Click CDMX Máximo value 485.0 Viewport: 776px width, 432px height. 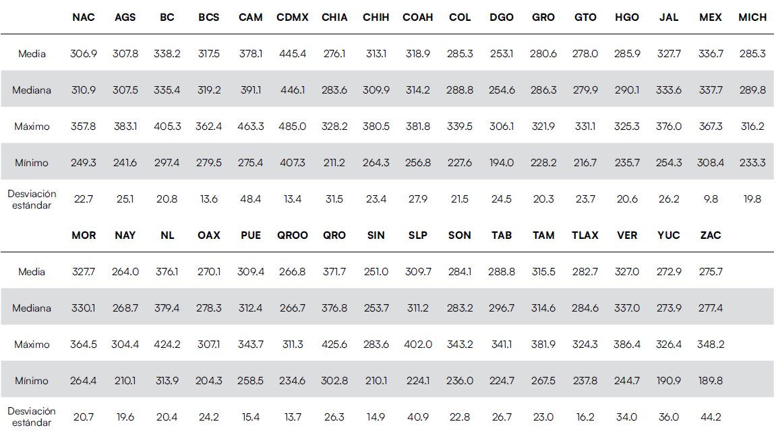(293, 127)
